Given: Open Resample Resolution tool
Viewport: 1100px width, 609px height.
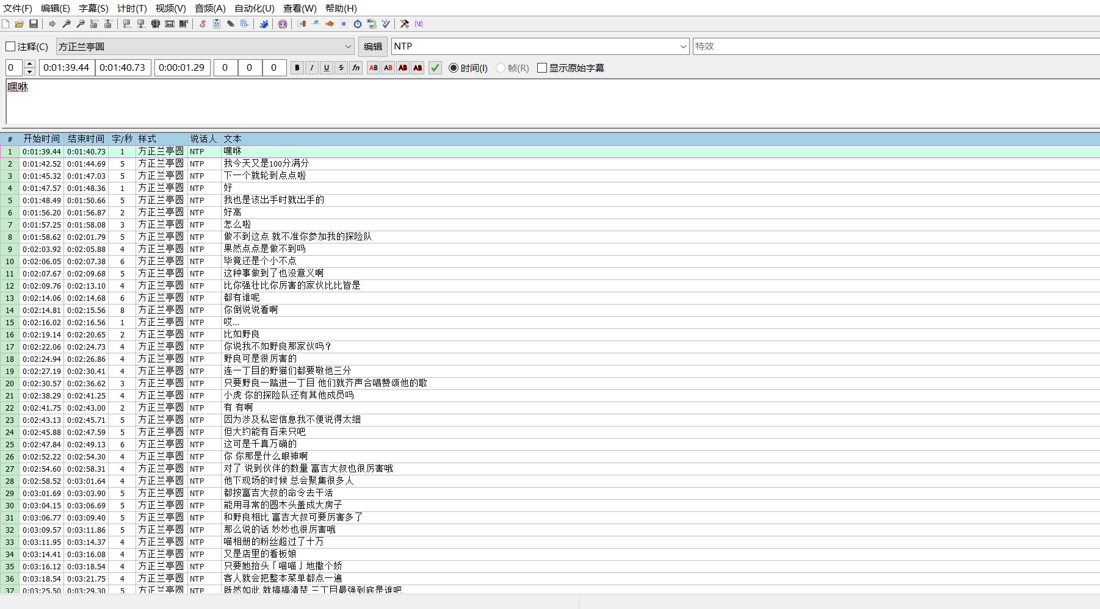Looking at the screenshot, I should [344, 24].
